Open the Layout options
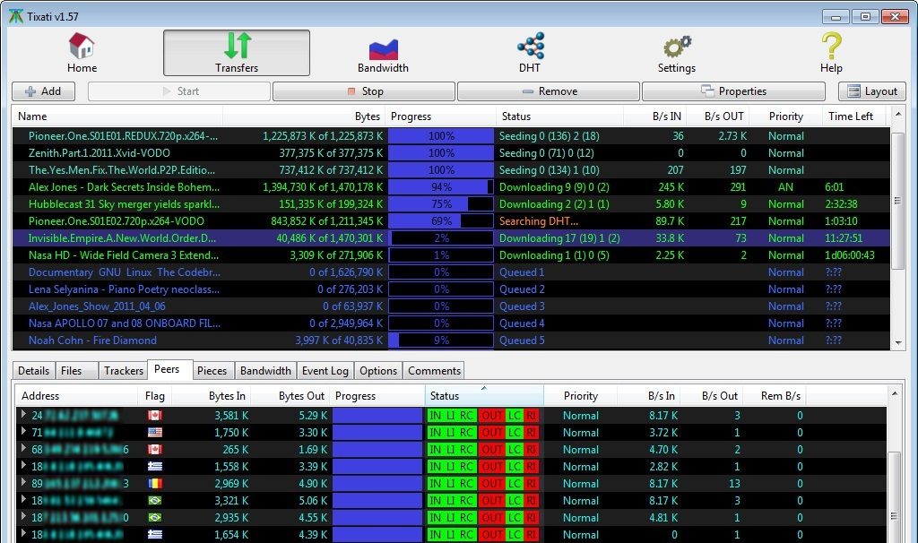 coord(872,91)
